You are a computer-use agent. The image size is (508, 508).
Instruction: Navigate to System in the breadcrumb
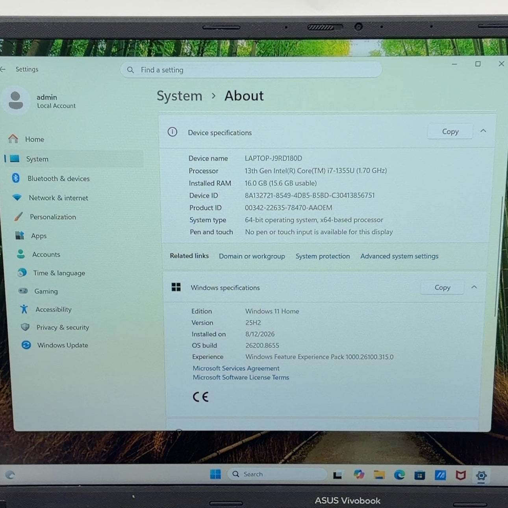click(x=180, y=96)
